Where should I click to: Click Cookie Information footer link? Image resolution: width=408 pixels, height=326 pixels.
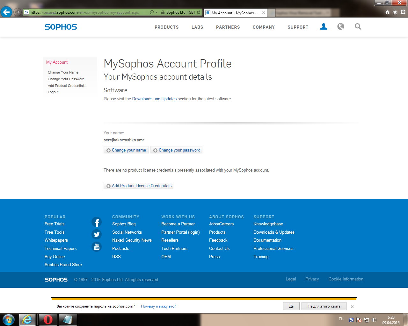(x=346, y=279)
